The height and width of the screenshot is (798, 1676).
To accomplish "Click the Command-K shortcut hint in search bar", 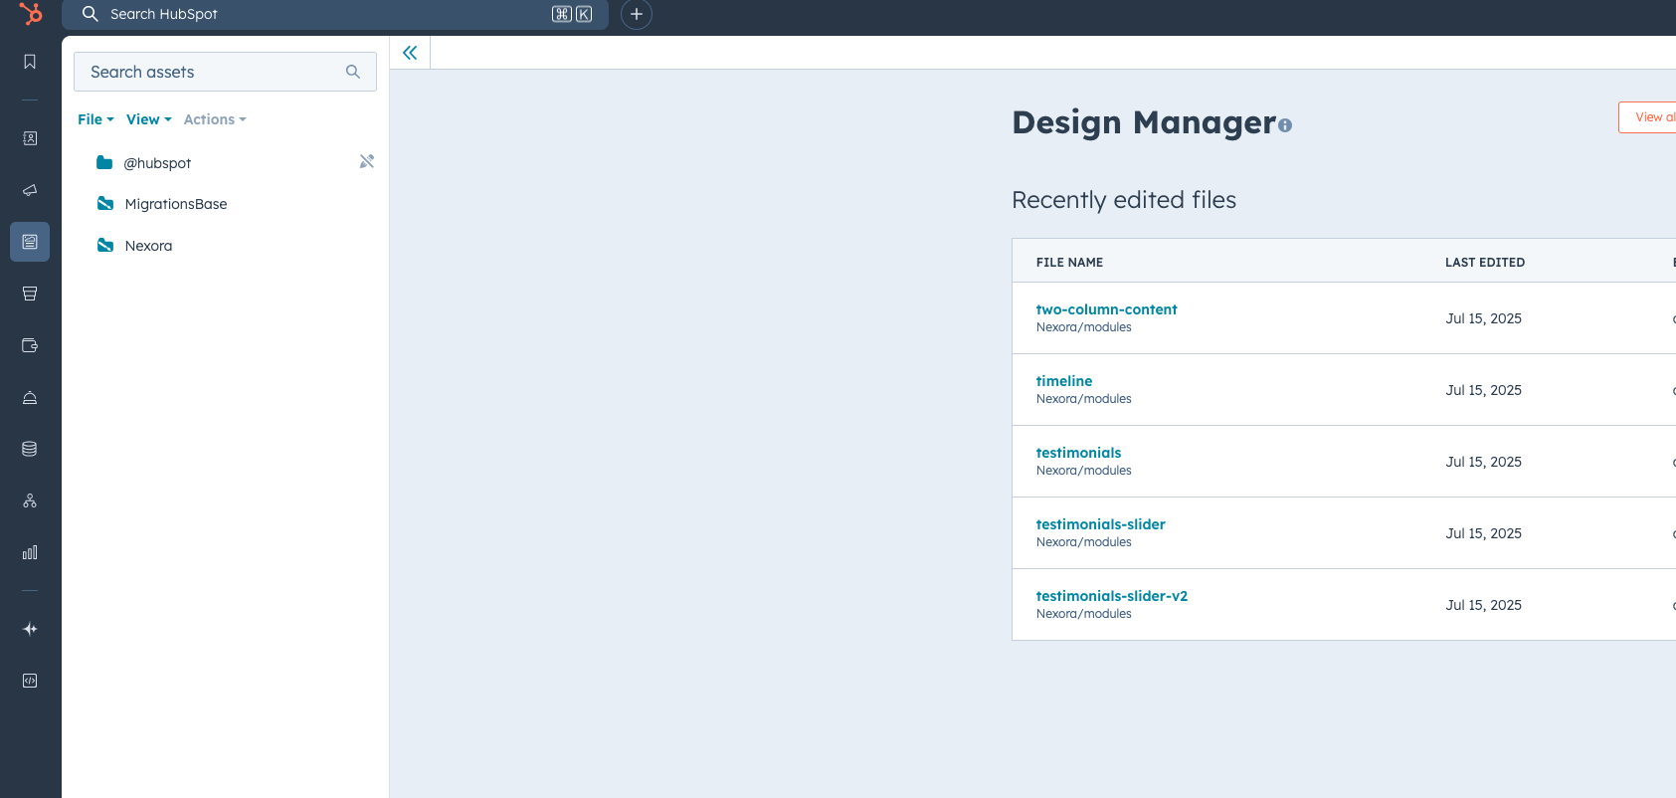I will [x=572, y=14].
